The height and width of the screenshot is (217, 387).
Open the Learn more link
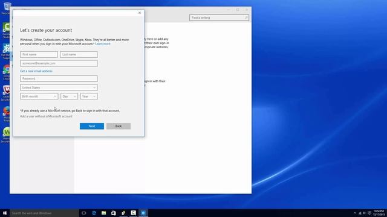(x=103, y=44)
